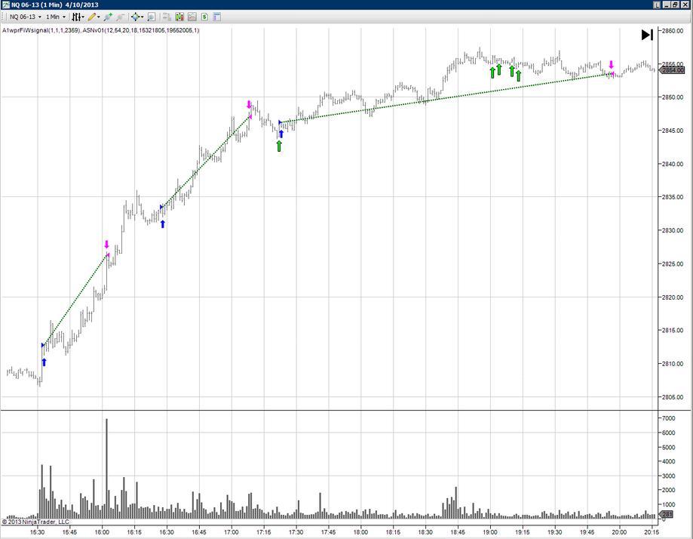The height and width of the screenshot is (539, 693).
Task: Open the green dollar-sign strategies icon
Action: (x=204, y=17)
